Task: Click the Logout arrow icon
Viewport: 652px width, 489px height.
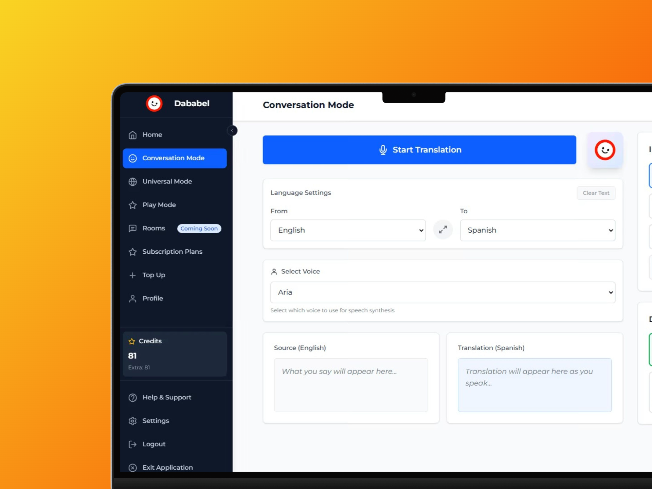Action: pyautogui.click(x=132, y=444)
